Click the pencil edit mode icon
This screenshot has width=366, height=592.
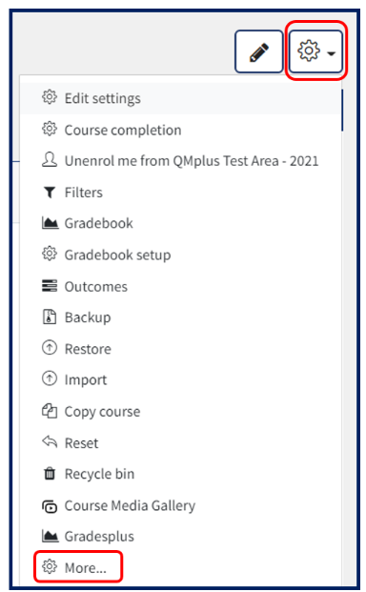tap(259, 51)
